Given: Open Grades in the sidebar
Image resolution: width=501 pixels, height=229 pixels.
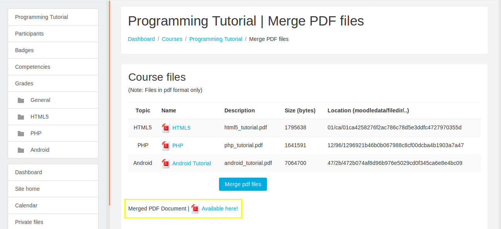Looking at the screenshot, I should coord(53,83).
